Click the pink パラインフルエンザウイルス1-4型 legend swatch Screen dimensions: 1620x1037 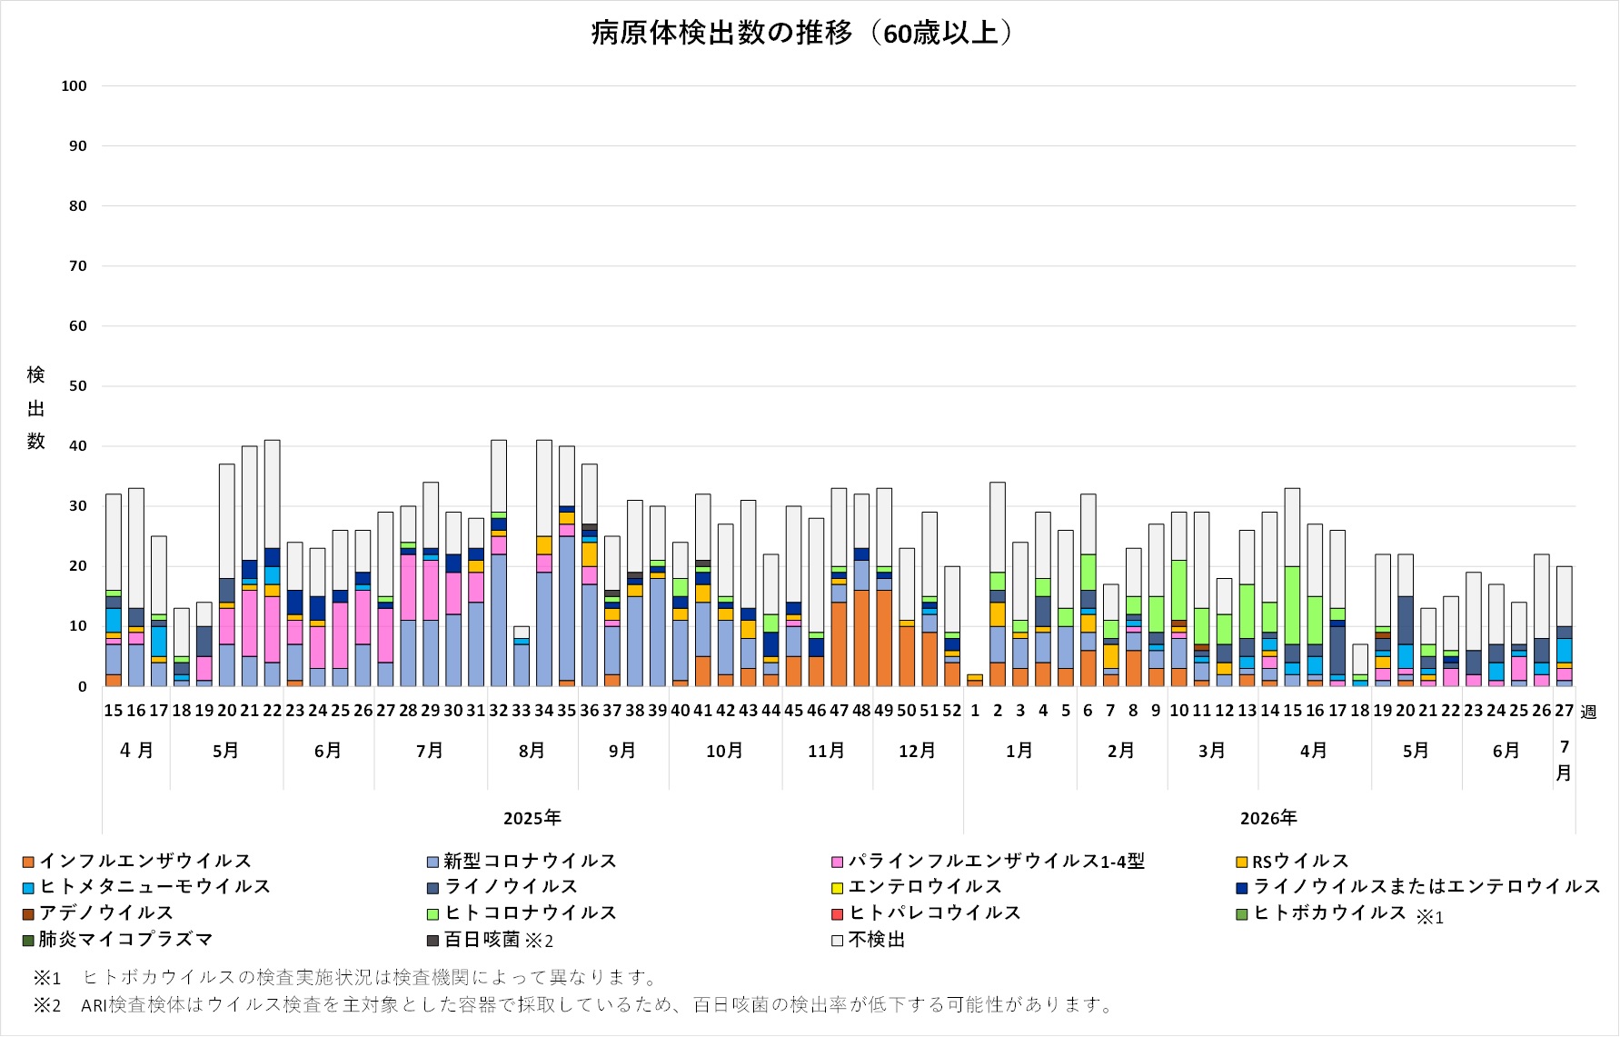pos(837,862)
